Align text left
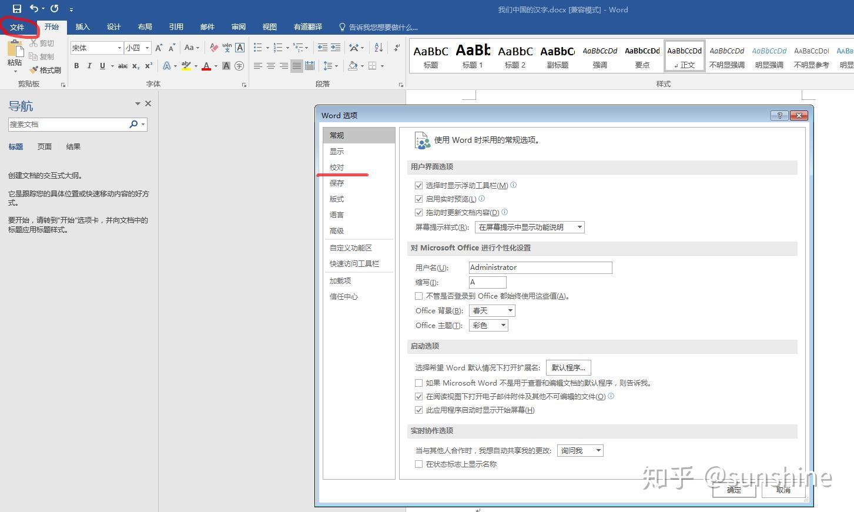 [258, 66]
